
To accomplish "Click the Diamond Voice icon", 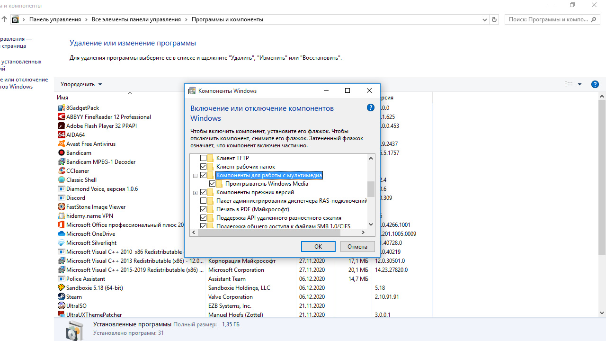I will click(61, 188).
